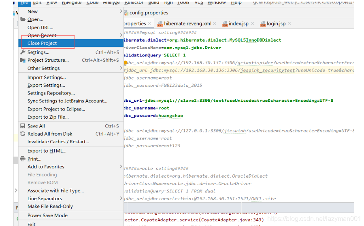364x226 pixels.
Task: Click the CoyoteAdapter.java:343 stack trace link
Action: coord(232,220)
